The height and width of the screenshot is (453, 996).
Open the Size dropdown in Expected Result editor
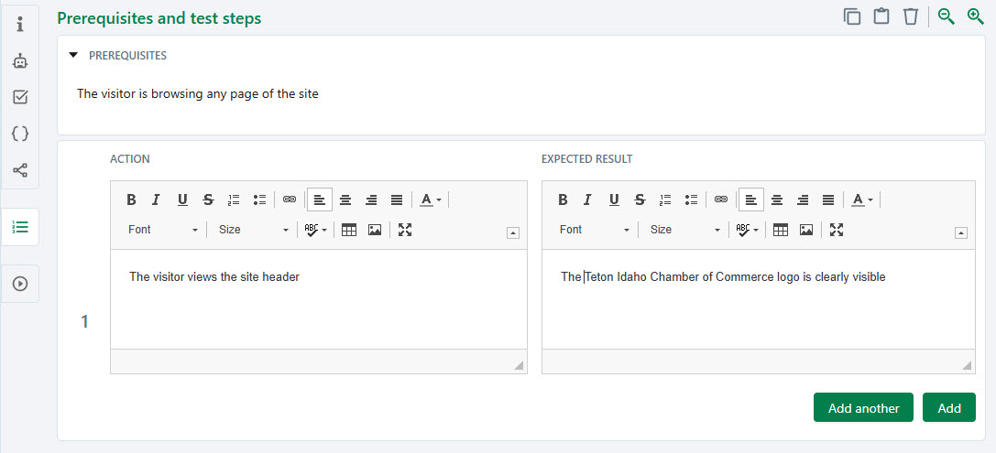point(685,230)
